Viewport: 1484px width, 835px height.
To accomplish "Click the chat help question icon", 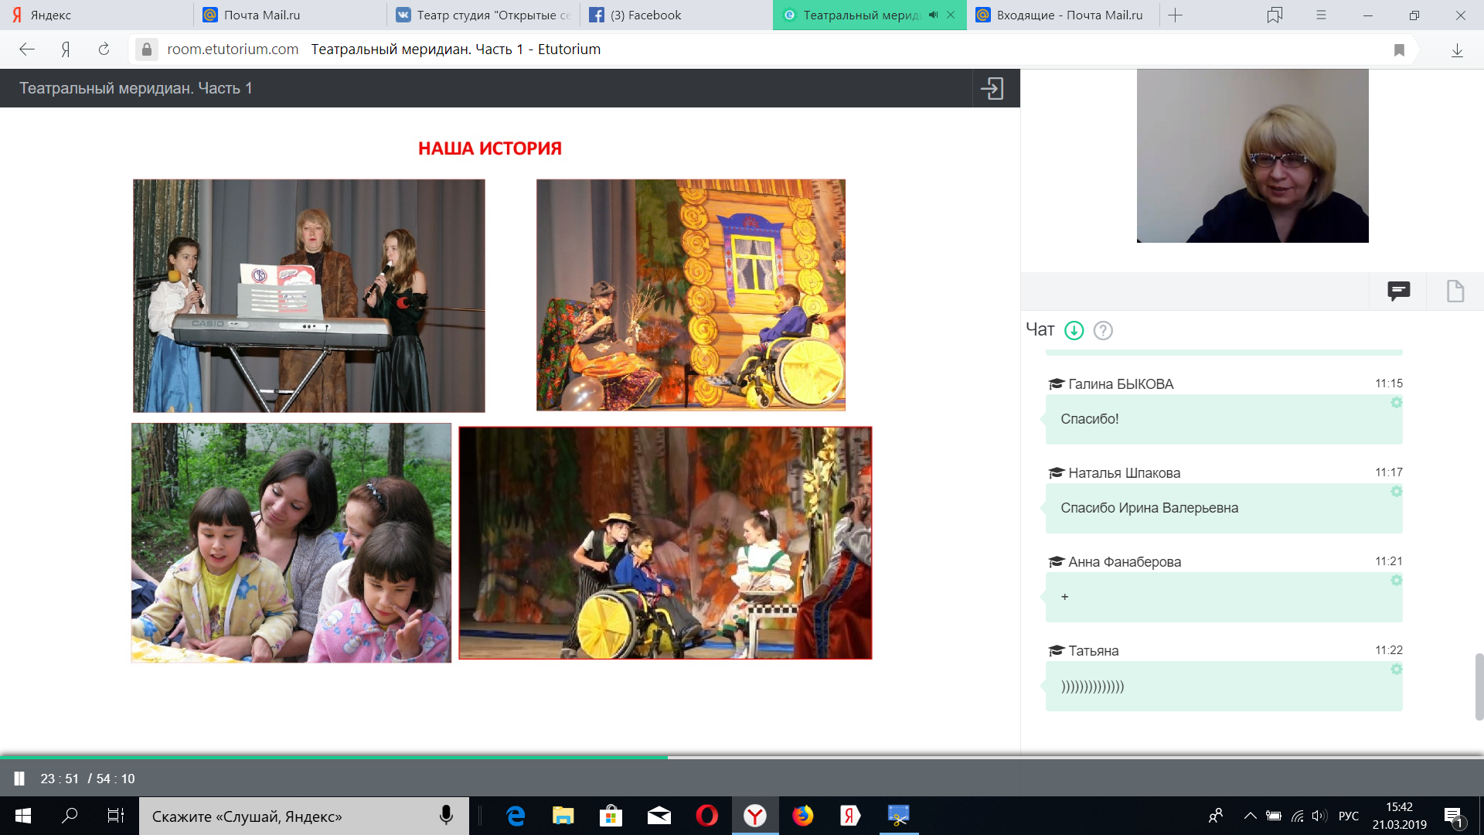I will click(1103, 330).
